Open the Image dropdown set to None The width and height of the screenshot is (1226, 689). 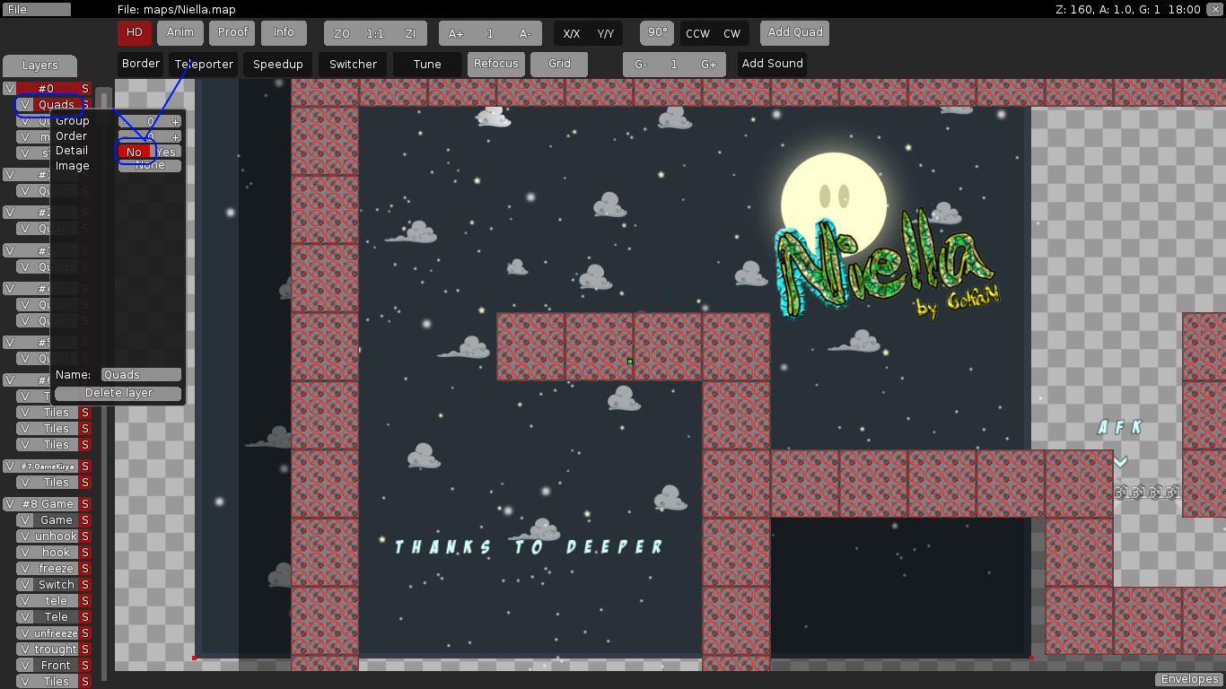tap(149, 165)
